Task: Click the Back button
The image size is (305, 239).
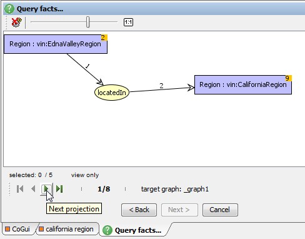Action: (x=139, y=210)
